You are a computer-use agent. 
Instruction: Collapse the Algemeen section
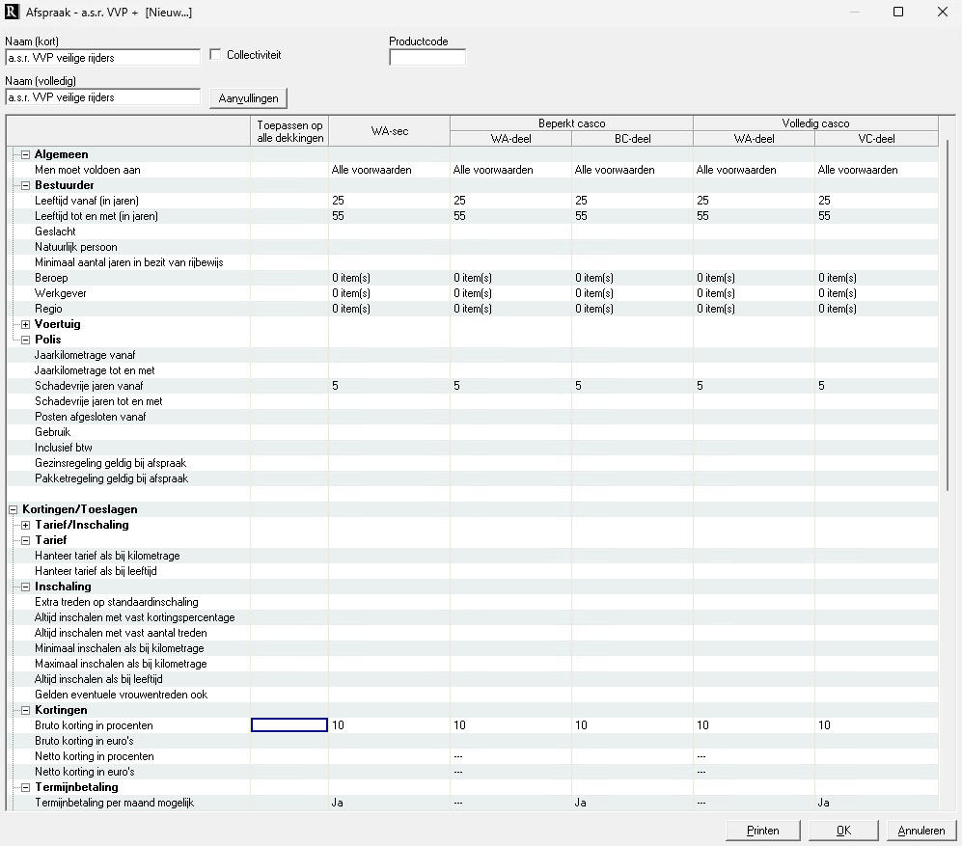tap(26, 154)
